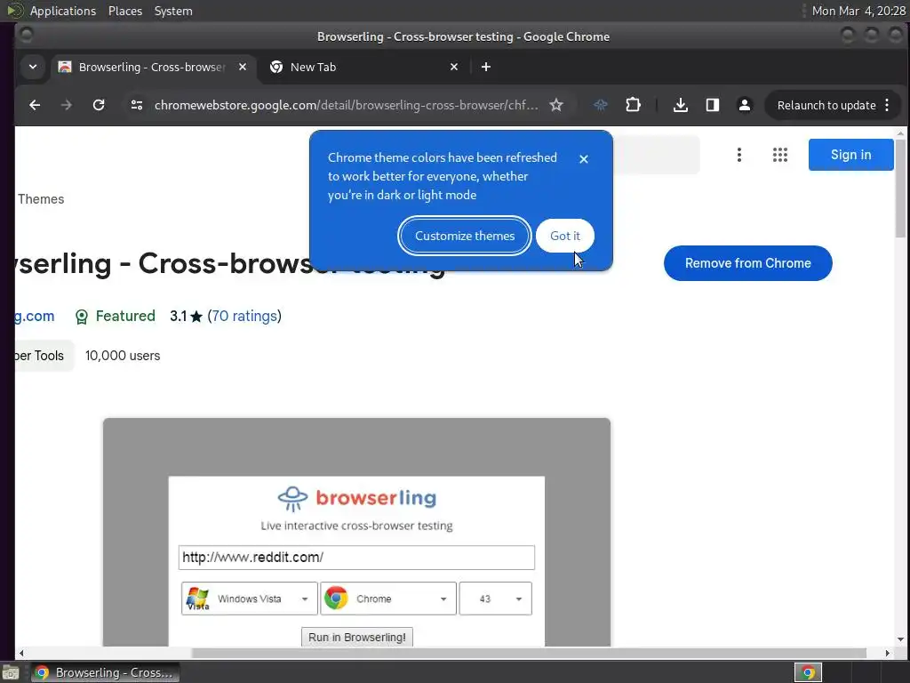
Task: Dismiss the theme colors popup with X
Action: (584, 158)
